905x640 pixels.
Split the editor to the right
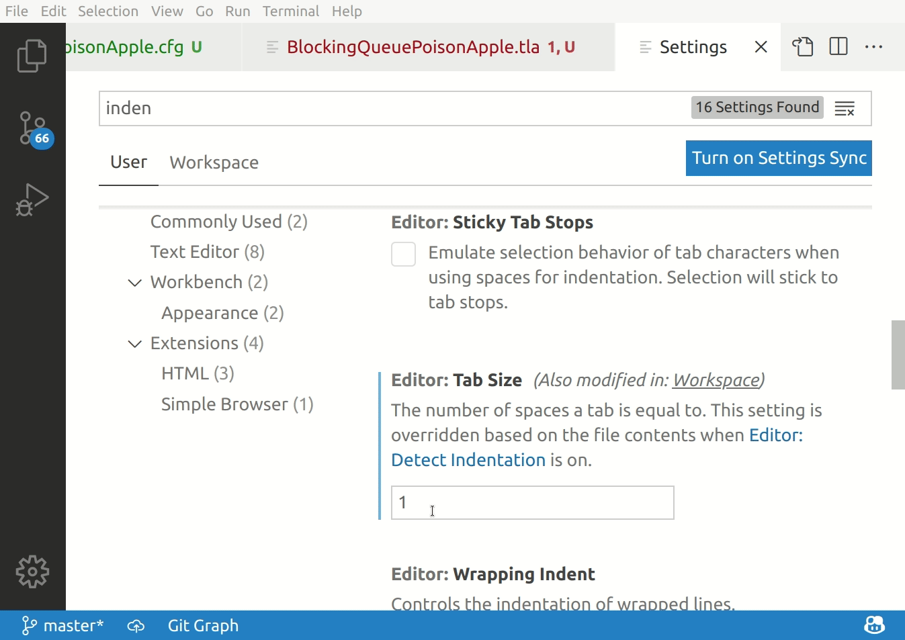pos(838,46)
